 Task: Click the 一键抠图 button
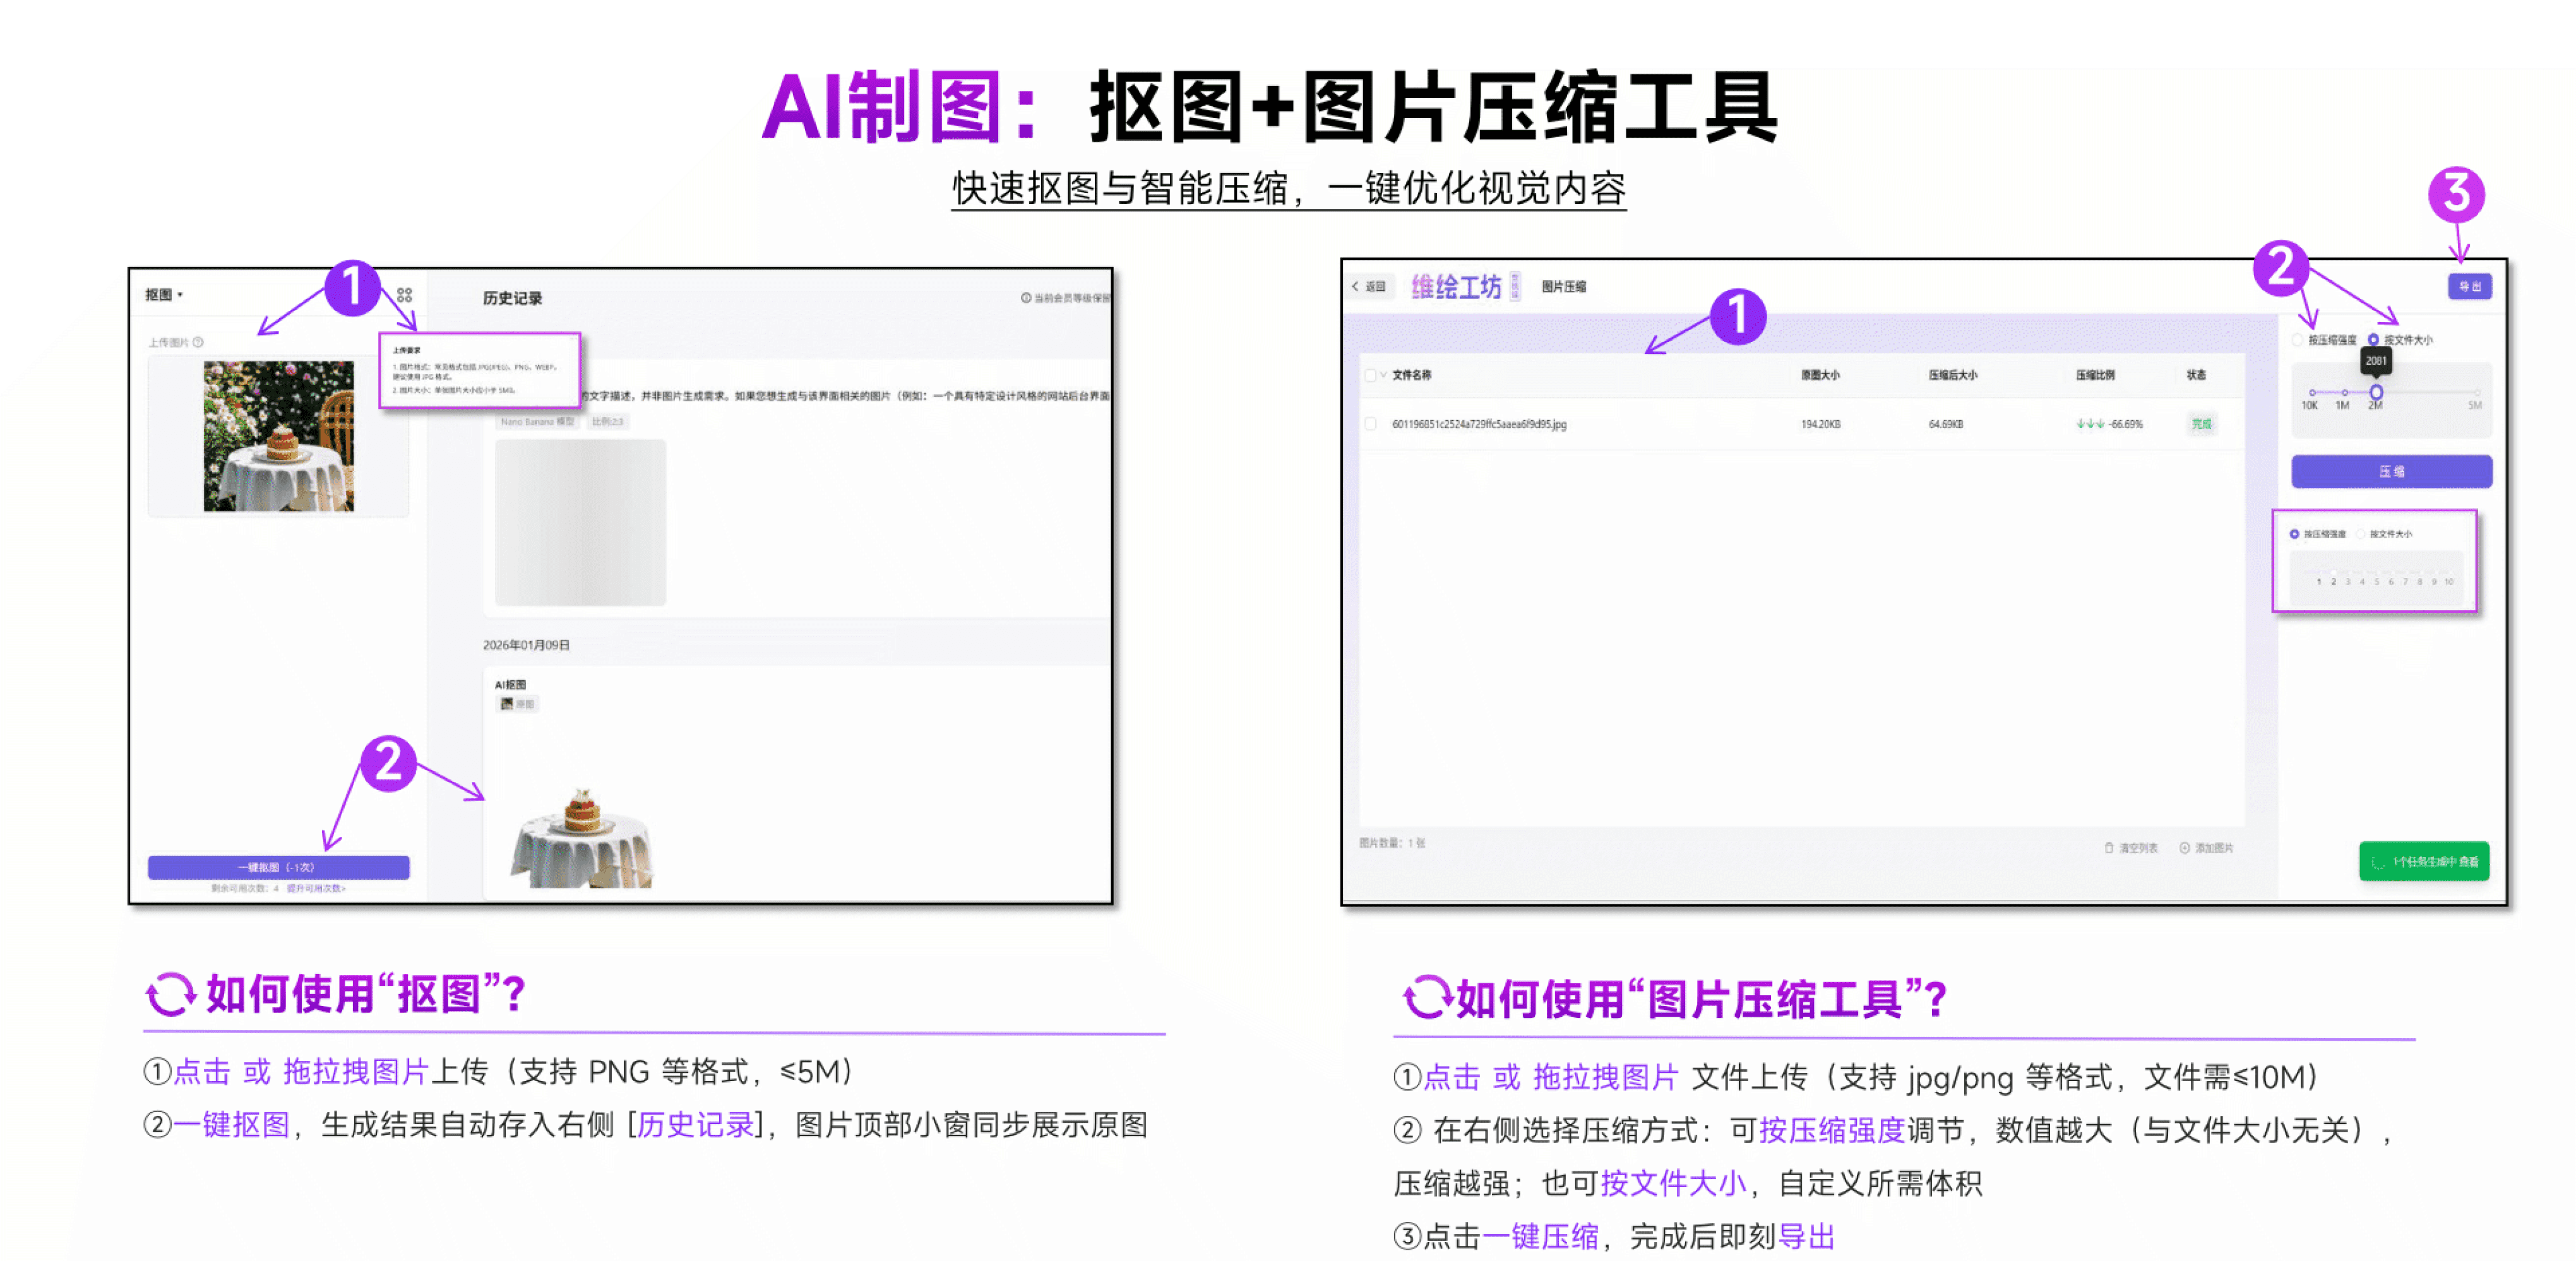point(278,867)
